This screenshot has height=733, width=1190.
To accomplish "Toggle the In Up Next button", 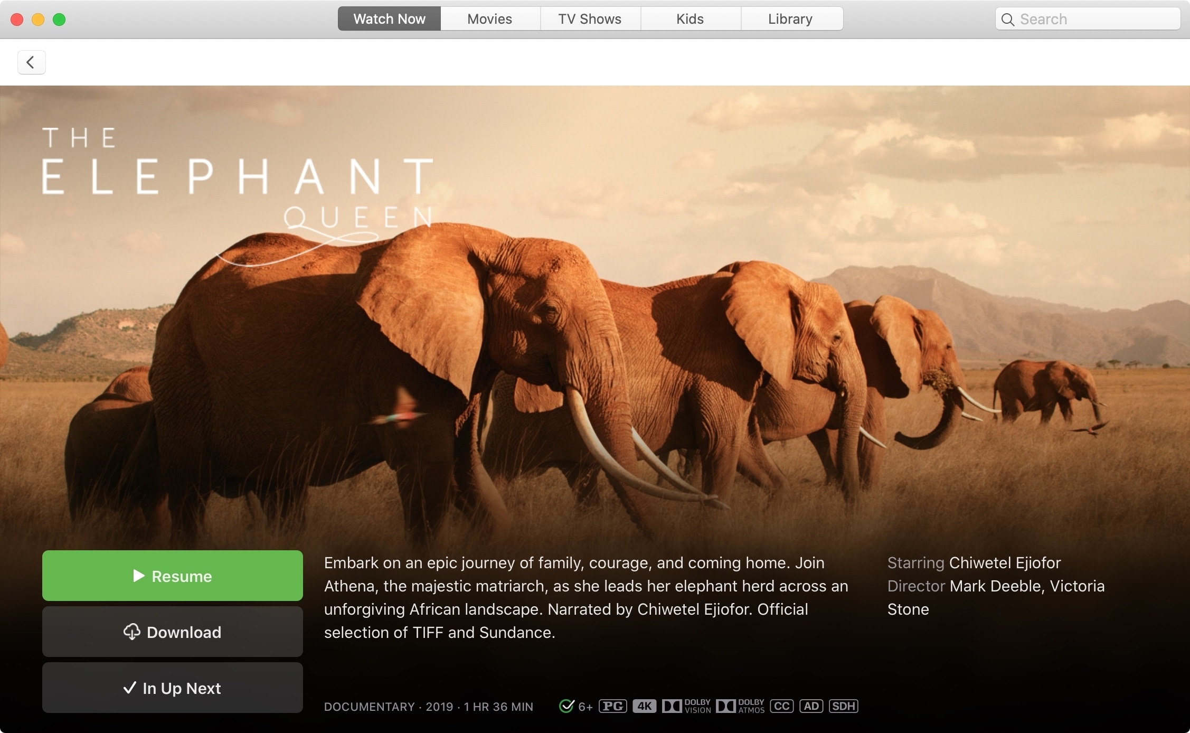I will coord(173,688).
